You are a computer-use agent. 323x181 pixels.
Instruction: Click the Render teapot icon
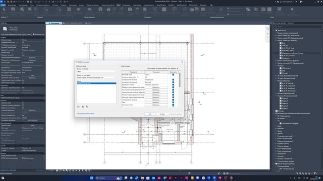pyautogui.click(x=78, y=10)
